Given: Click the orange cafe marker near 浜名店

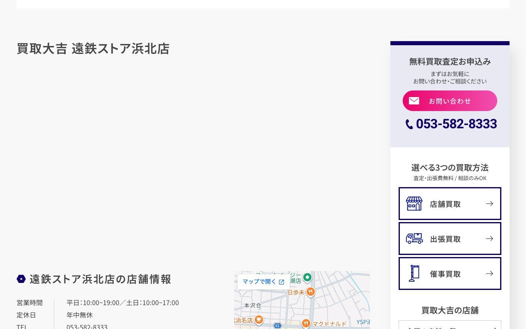Looking at the screenshot, I should tap(258, 320).
